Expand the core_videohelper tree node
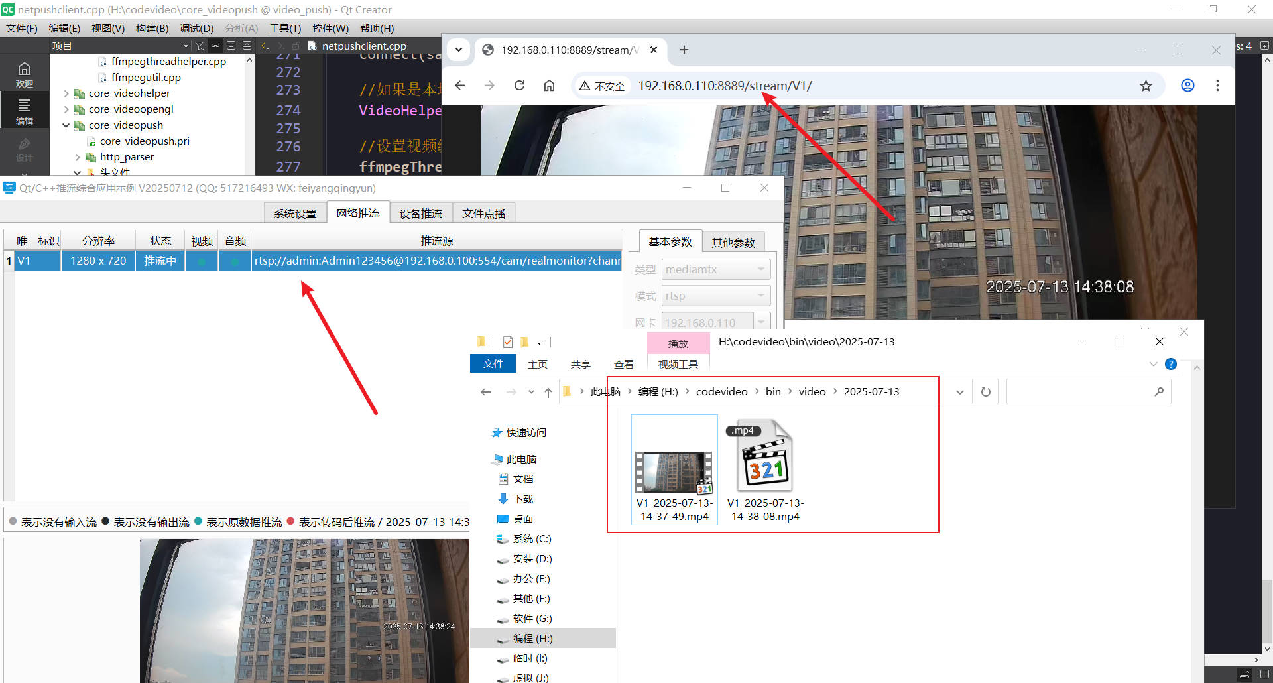This screenshot has width=1273, height=683. [66, 93]
